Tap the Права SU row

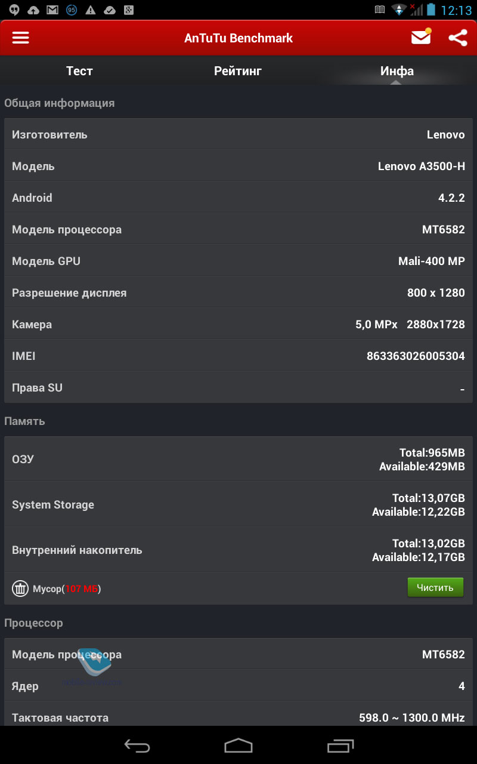[238, 388]
